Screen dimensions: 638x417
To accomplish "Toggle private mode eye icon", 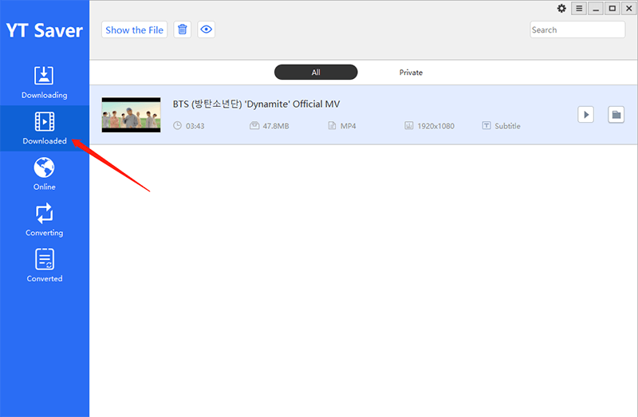I will (207, 30).
